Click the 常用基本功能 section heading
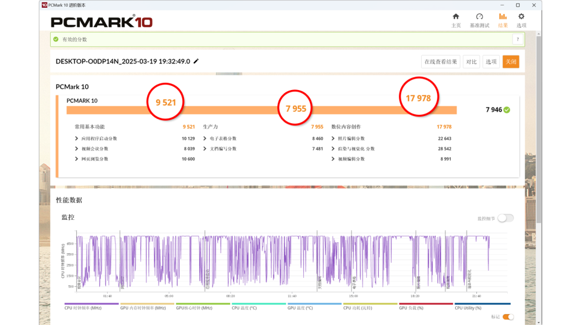 tap(90, 127)
